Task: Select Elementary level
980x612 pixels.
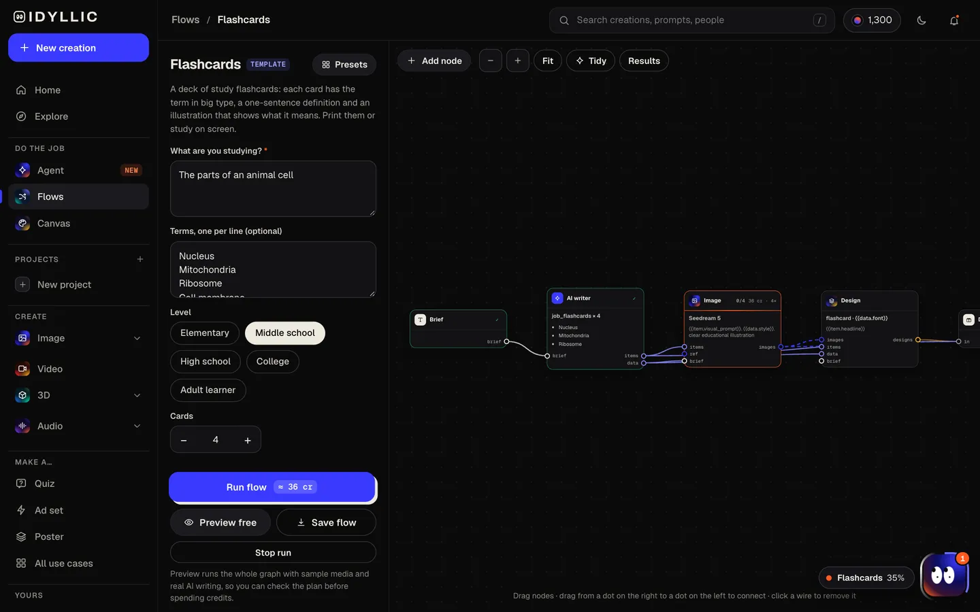Action: point(205,333)
